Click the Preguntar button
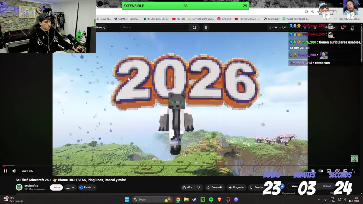Image resolution: width=363 pixels, height=204 pixels. coord(236,187)
